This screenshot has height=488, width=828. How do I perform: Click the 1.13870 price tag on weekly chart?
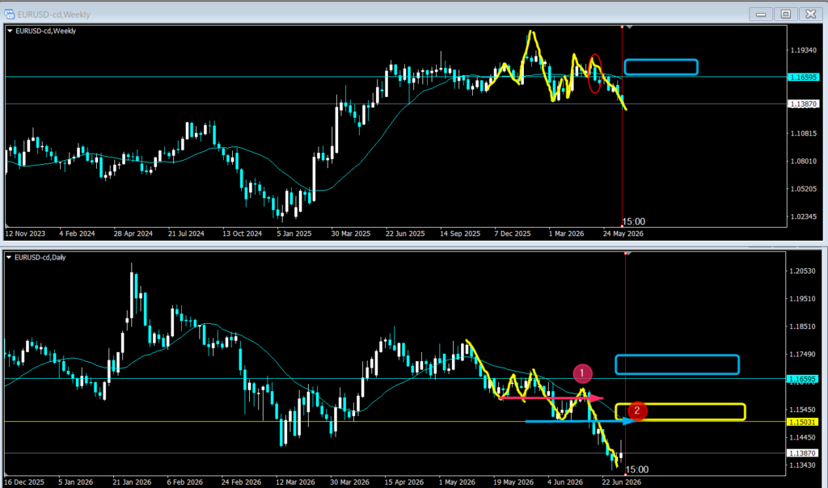pyautogui.click(x=803, y=104)
